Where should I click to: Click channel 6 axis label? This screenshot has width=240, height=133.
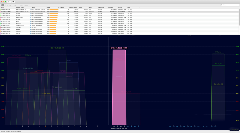[x=45, y=127]
